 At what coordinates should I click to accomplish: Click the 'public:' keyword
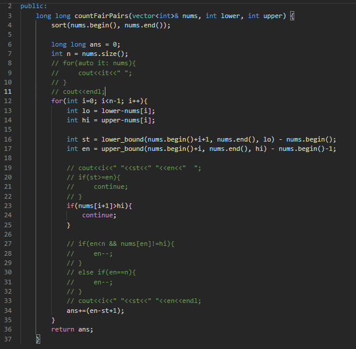point(34,6)
